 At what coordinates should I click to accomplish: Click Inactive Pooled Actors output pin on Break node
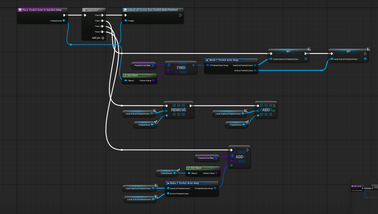255,65
